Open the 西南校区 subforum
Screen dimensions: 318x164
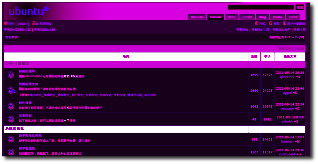click(105, 95)
